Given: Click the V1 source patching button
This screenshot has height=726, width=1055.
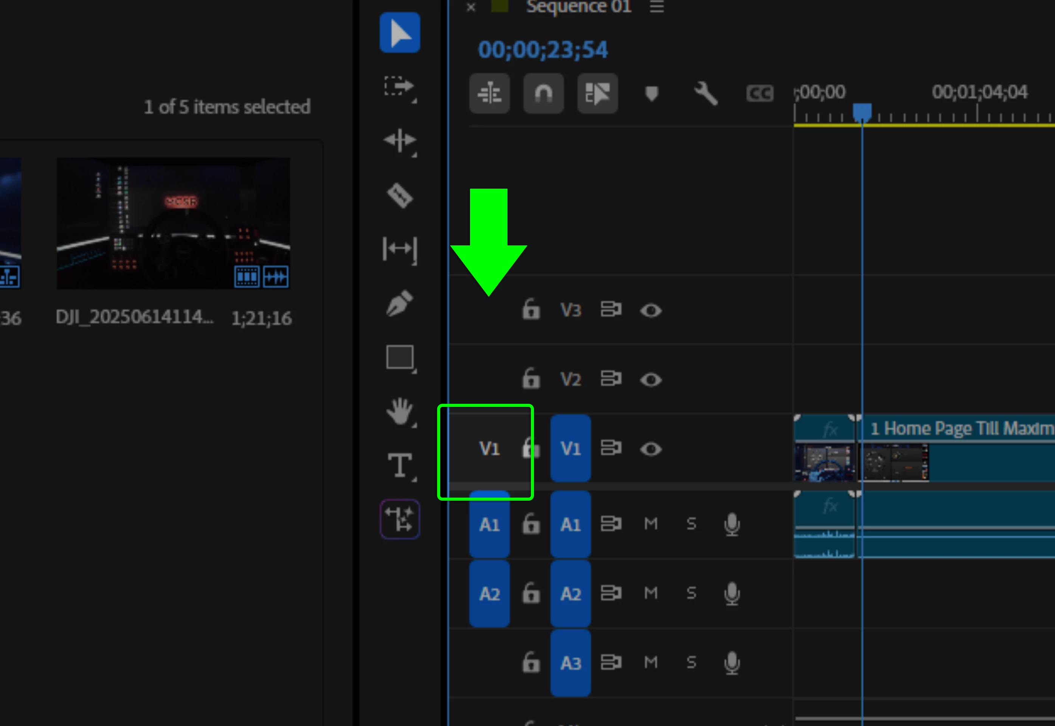Looking at the screenshot, I should tap(489, 448).
